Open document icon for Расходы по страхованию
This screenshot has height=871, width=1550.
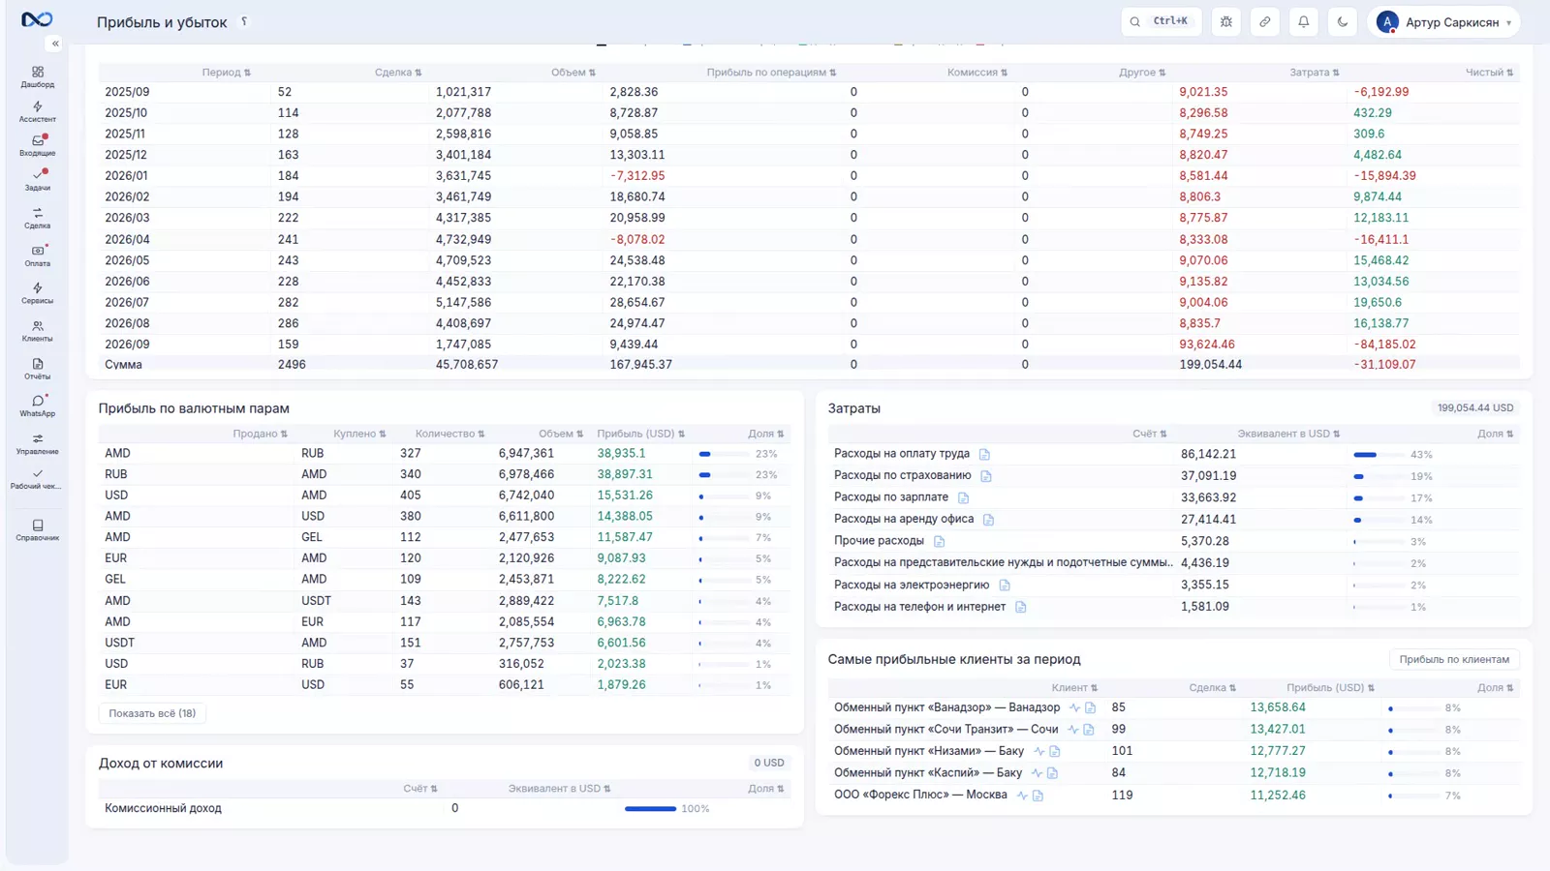(x=986, y=476)
